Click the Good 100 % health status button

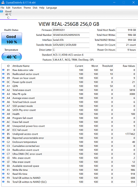[12, 39]
